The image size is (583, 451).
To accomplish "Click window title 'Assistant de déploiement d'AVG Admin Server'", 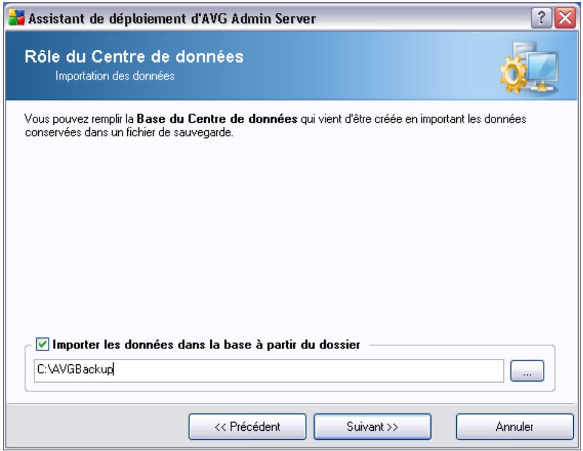I will 172,18.
